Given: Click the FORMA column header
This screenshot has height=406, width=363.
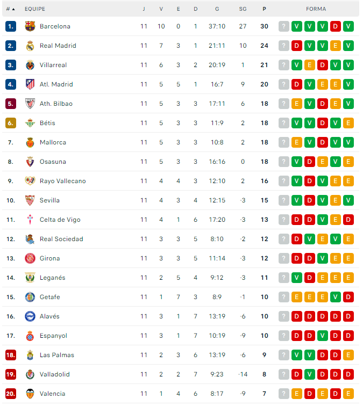Looking at the screenshot, I should (316, 9).
